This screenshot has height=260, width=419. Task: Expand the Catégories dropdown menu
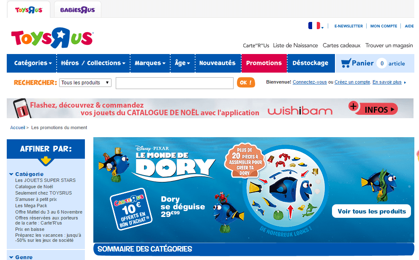pyautogui.click(x=33, y=63)
